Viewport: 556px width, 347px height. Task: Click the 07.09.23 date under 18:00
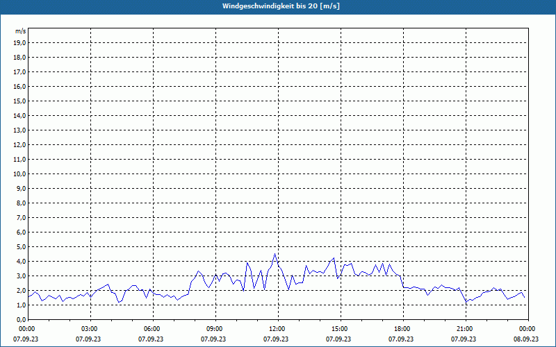coord(401,339)
